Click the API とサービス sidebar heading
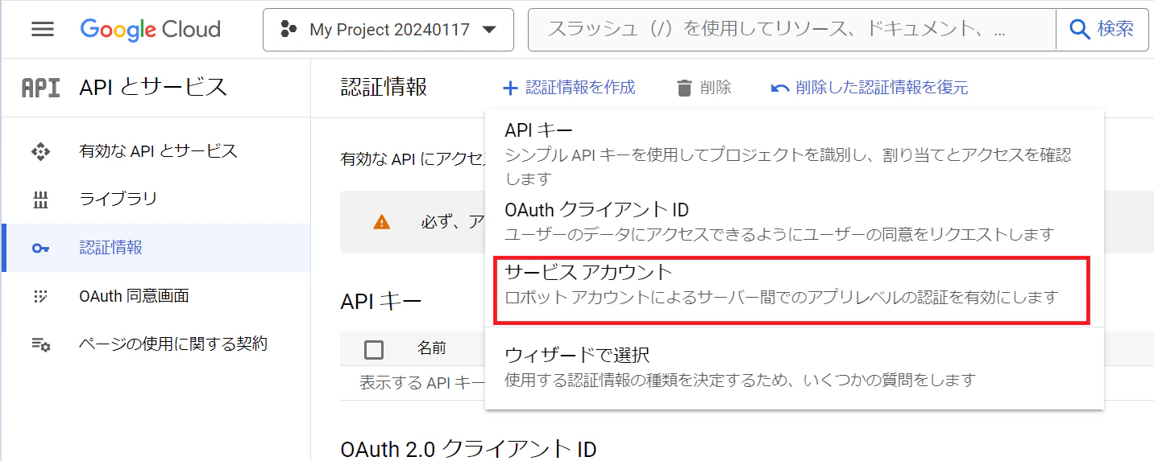 tap(153, 87)
